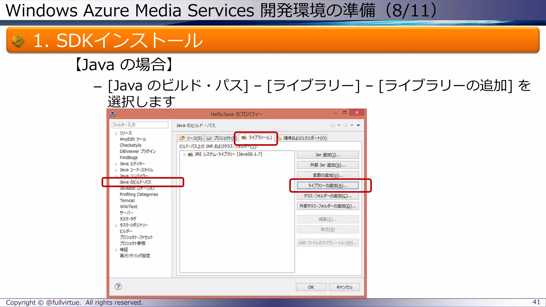Click the Eclipse icon in title bar
This screenshot has width=546, height=307.
point(113,114)
